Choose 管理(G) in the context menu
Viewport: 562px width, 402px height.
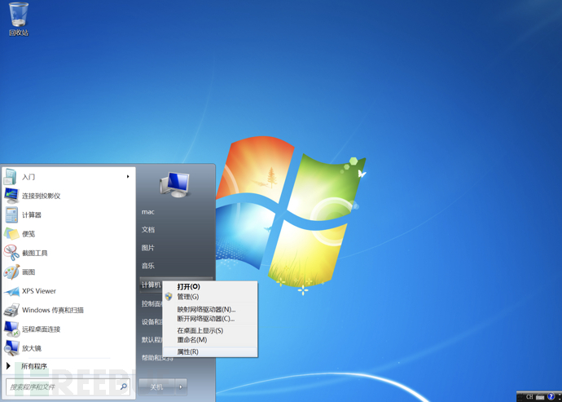pyautogui.click(x=209, y=297)
